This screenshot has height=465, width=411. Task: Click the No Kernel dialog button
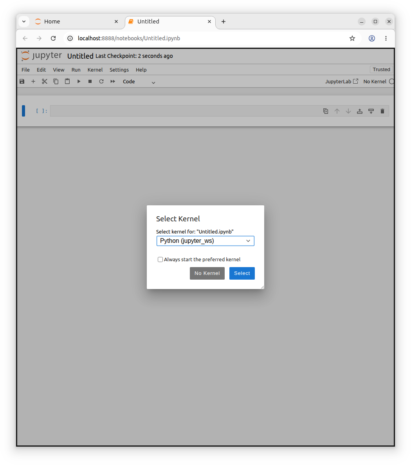(207, 273)
